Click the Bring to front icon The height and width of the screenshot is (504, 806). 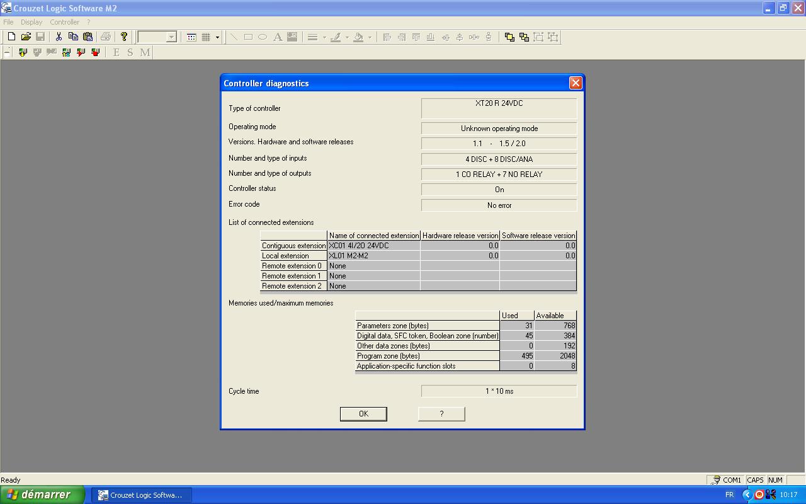[509, 37]
